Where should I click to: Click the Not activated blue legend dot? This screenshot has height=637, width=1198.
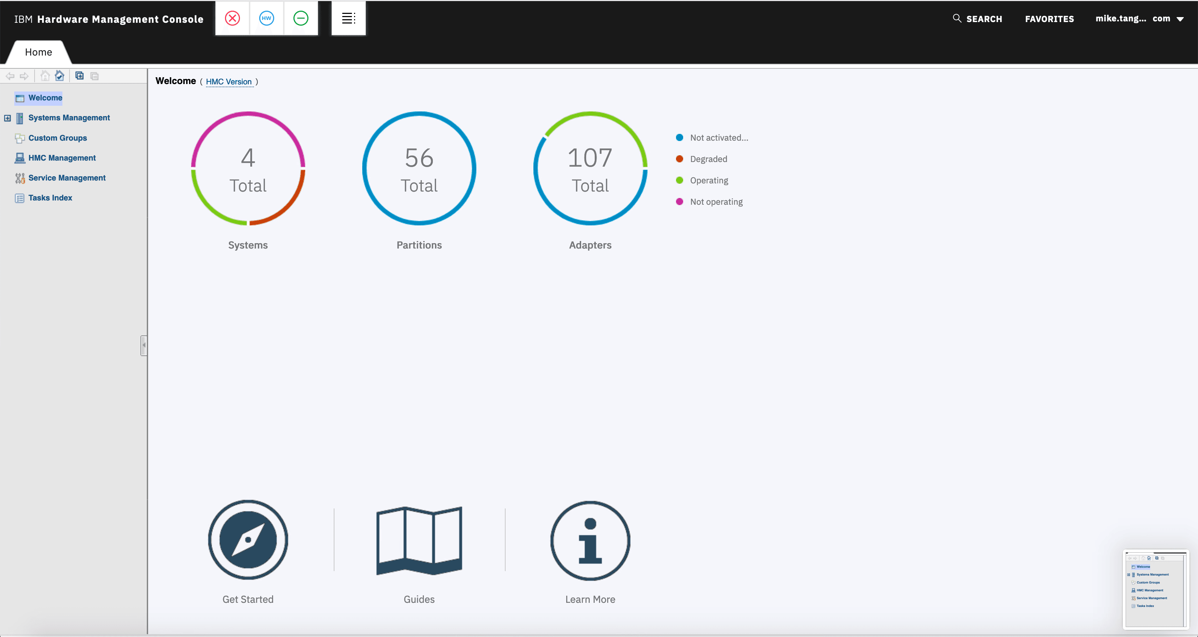coord(680,137)
